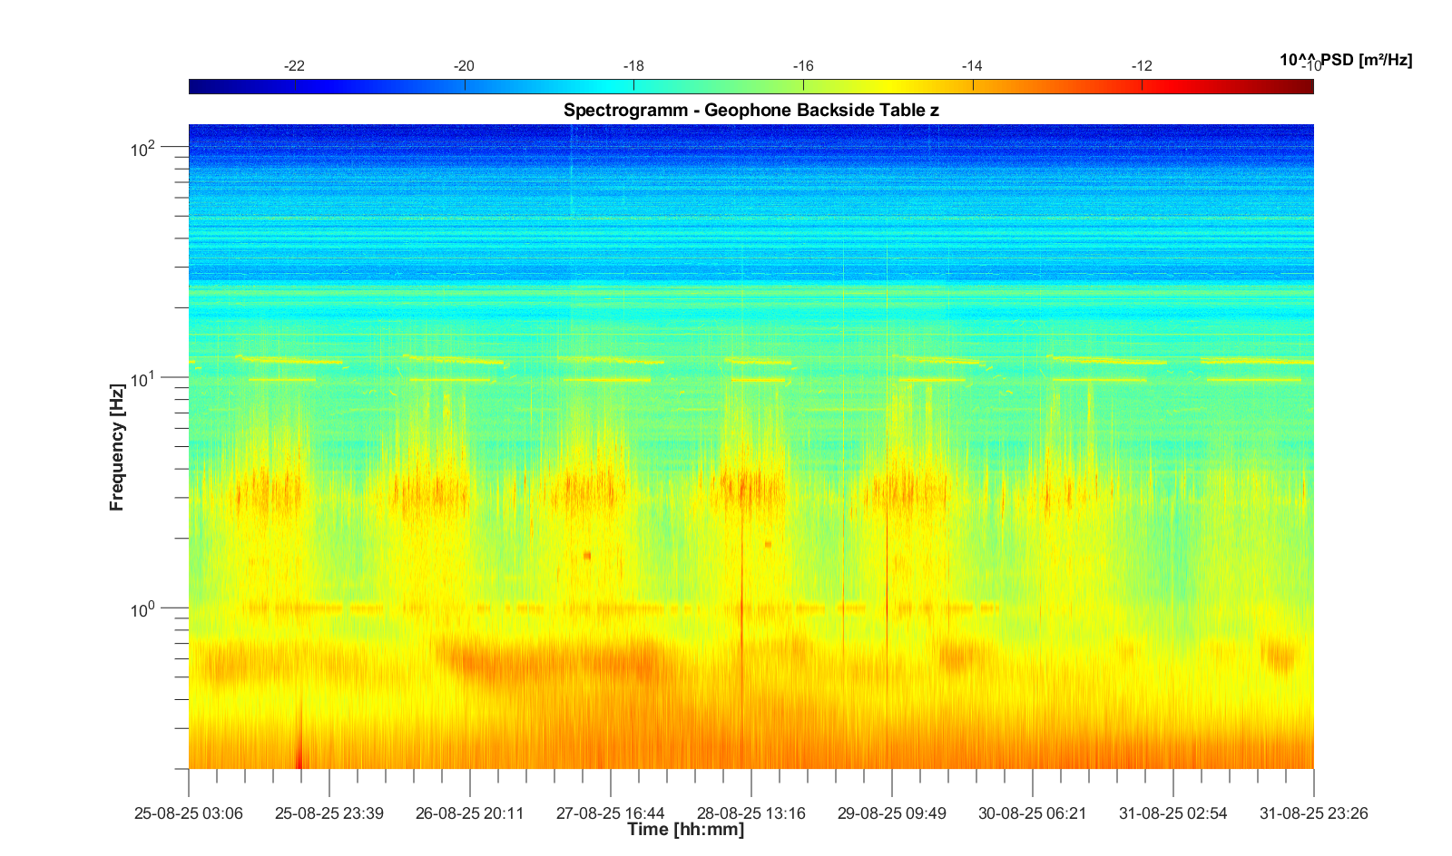Viewport: 1452px width, 856px height.
Task: Pick the colorbar tick label -20
Action: point(464,66)
